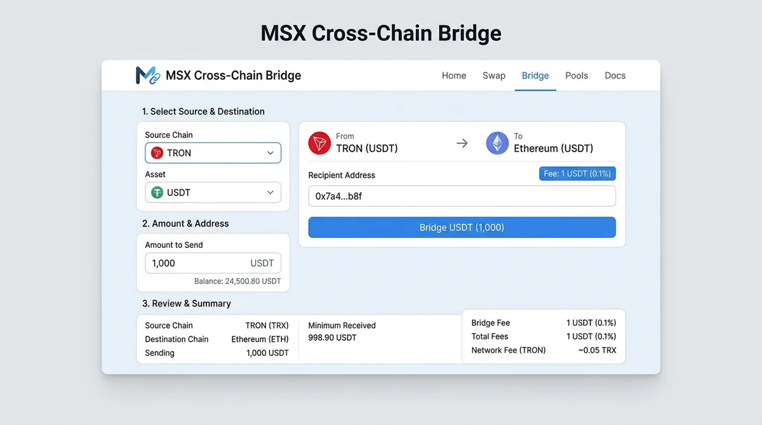This screenshot has height=425, width=762.
Task: Click the MSX logo icon in the header
Action: click(x=148, y=75)
